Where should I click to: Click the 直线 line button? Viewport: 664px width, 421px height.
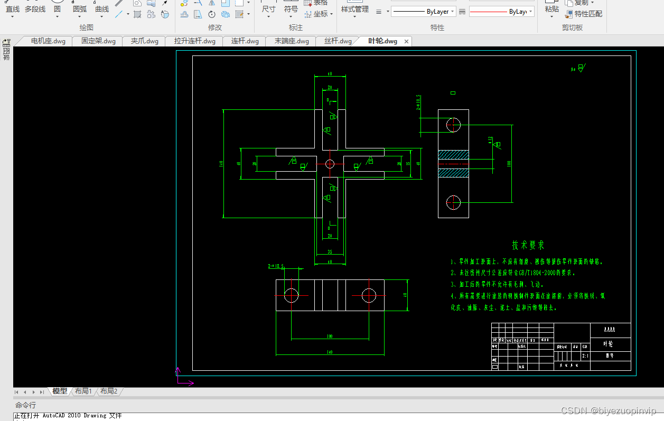(x=12, y=9)
